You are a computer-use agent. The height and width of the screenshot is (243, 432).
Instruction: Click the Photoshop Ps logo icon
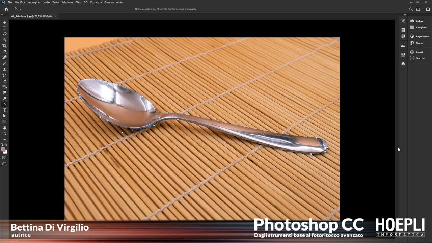[3, 2]
